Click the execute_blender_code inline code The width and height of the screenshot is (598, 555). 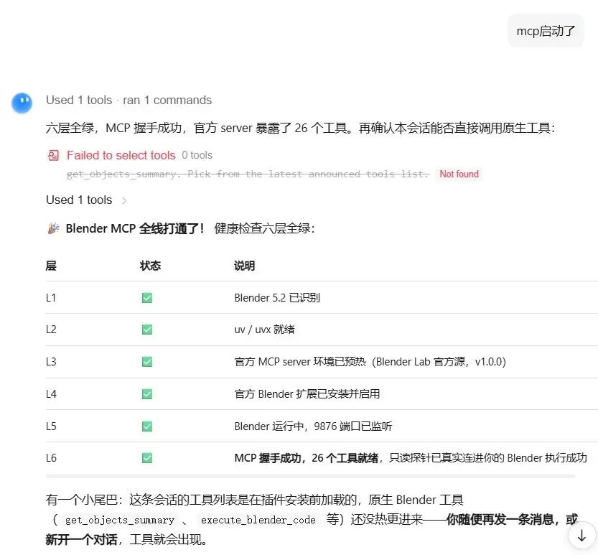[x=258, y=521]
